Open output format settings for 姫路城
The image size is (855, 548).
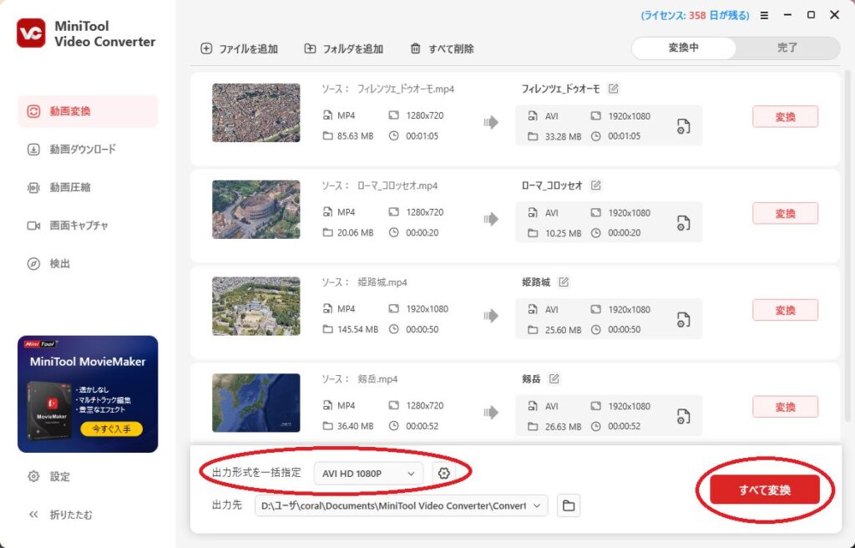pyautogui.click(x=683, y=319)
